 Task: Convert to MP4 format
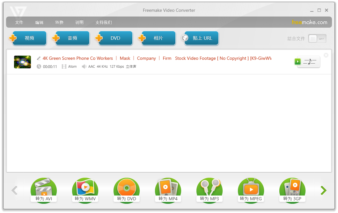point(168,190)
